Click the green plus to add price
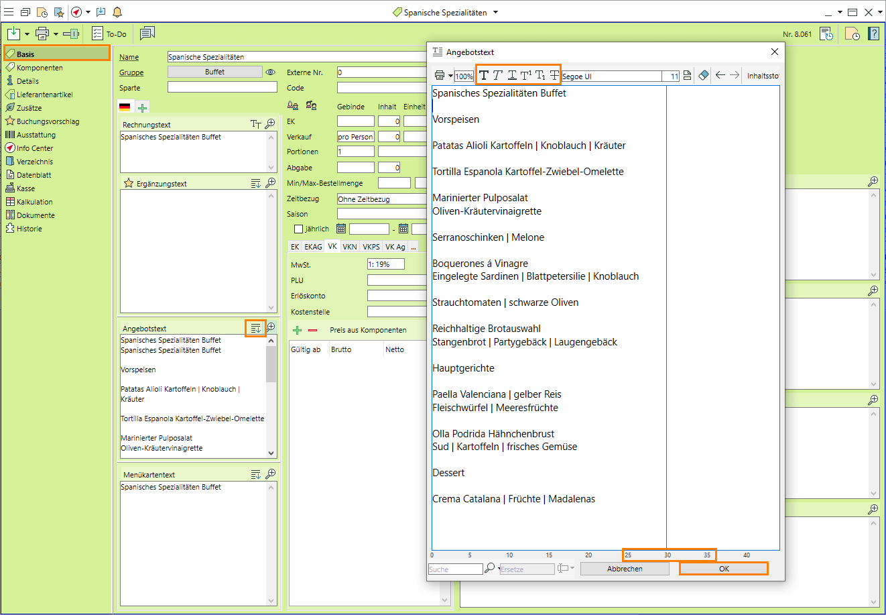 pos(298,330)
